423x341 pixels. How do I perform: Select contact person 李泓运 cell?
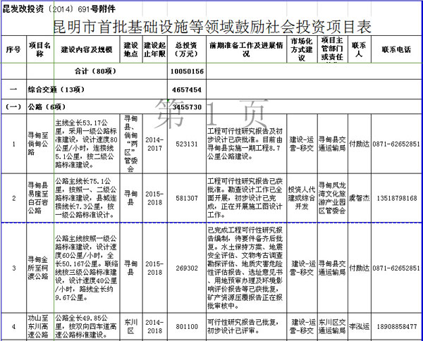pos(360,327)
